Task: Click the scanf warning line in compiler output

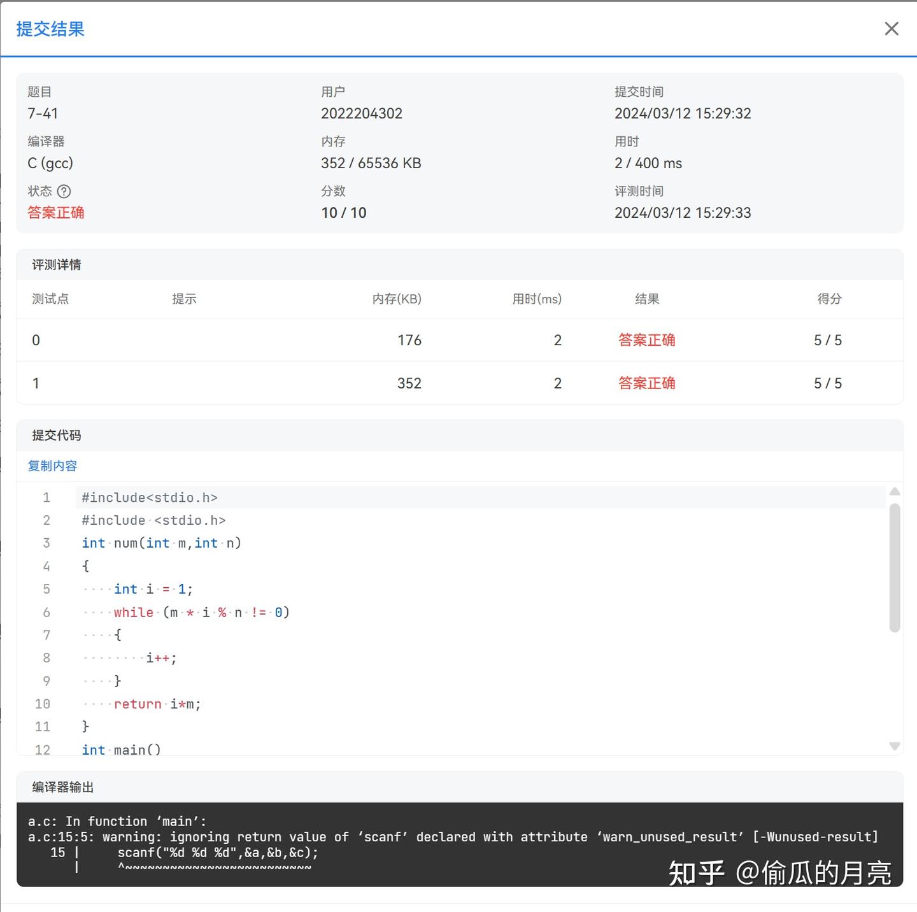Action: coord(453,837)
